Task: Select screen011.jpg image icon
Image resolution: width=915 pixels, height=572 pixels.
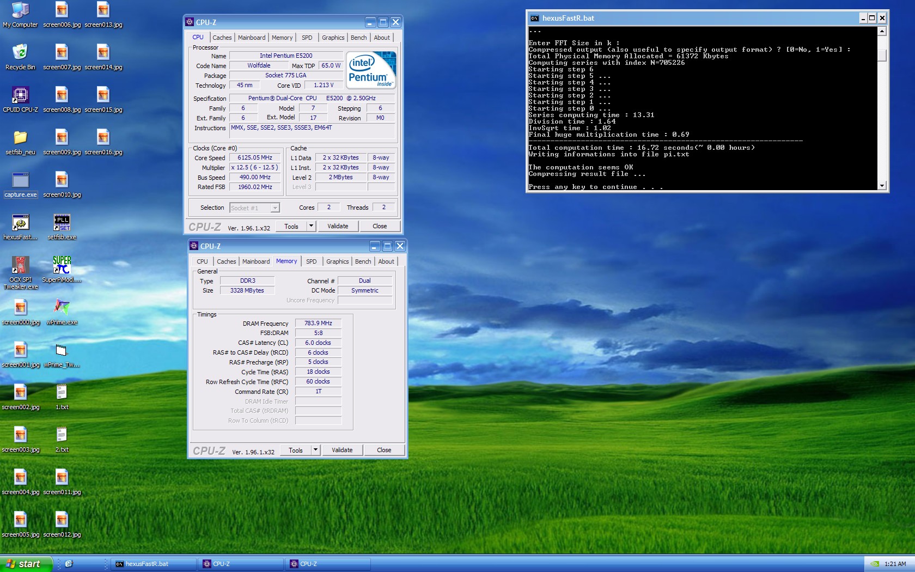Action: click(x=62, y=482)
